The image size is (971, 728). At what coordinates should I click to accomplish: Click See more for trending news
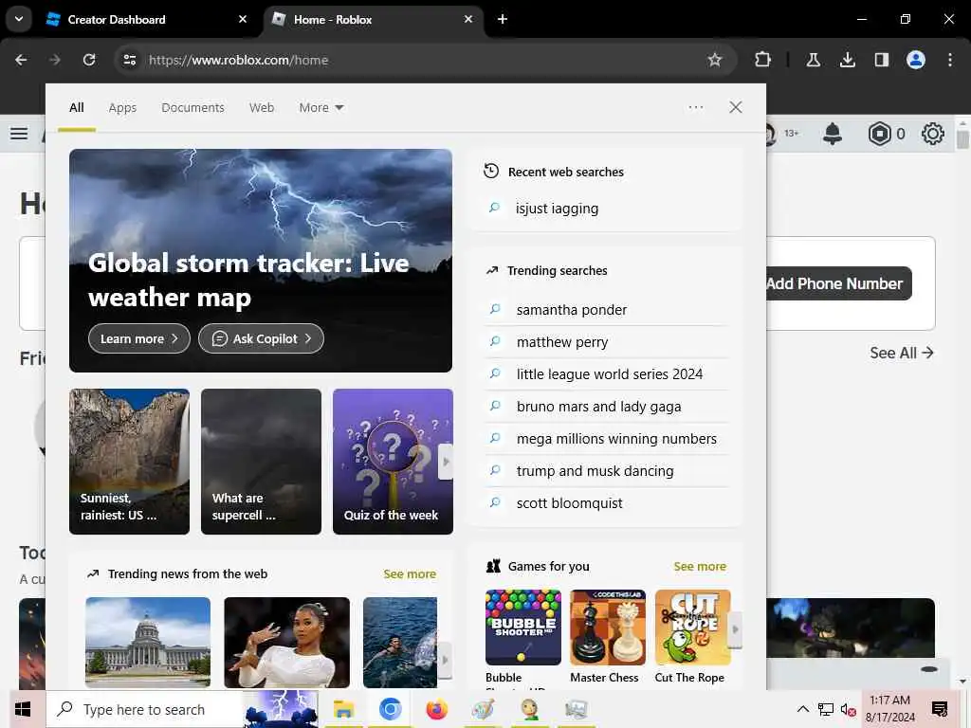pyautogui.click(x=410, y=573)
